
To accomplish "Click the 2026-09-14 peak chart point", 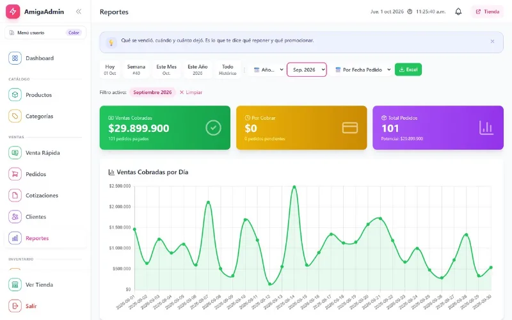I will click(x=294, y=187).
